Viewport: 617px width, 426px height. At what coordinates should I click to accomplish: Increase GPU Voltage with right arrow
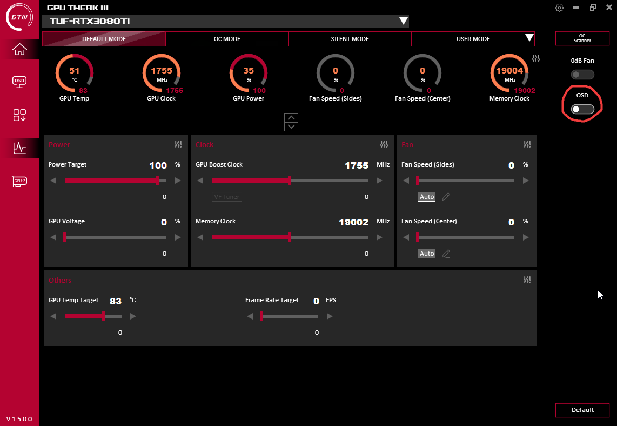click(177, 237)
